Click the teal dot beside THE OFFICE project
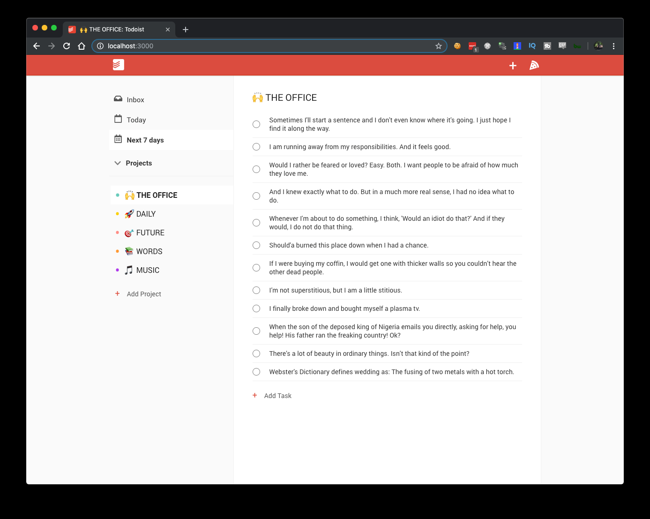 [x=117, y=195]
